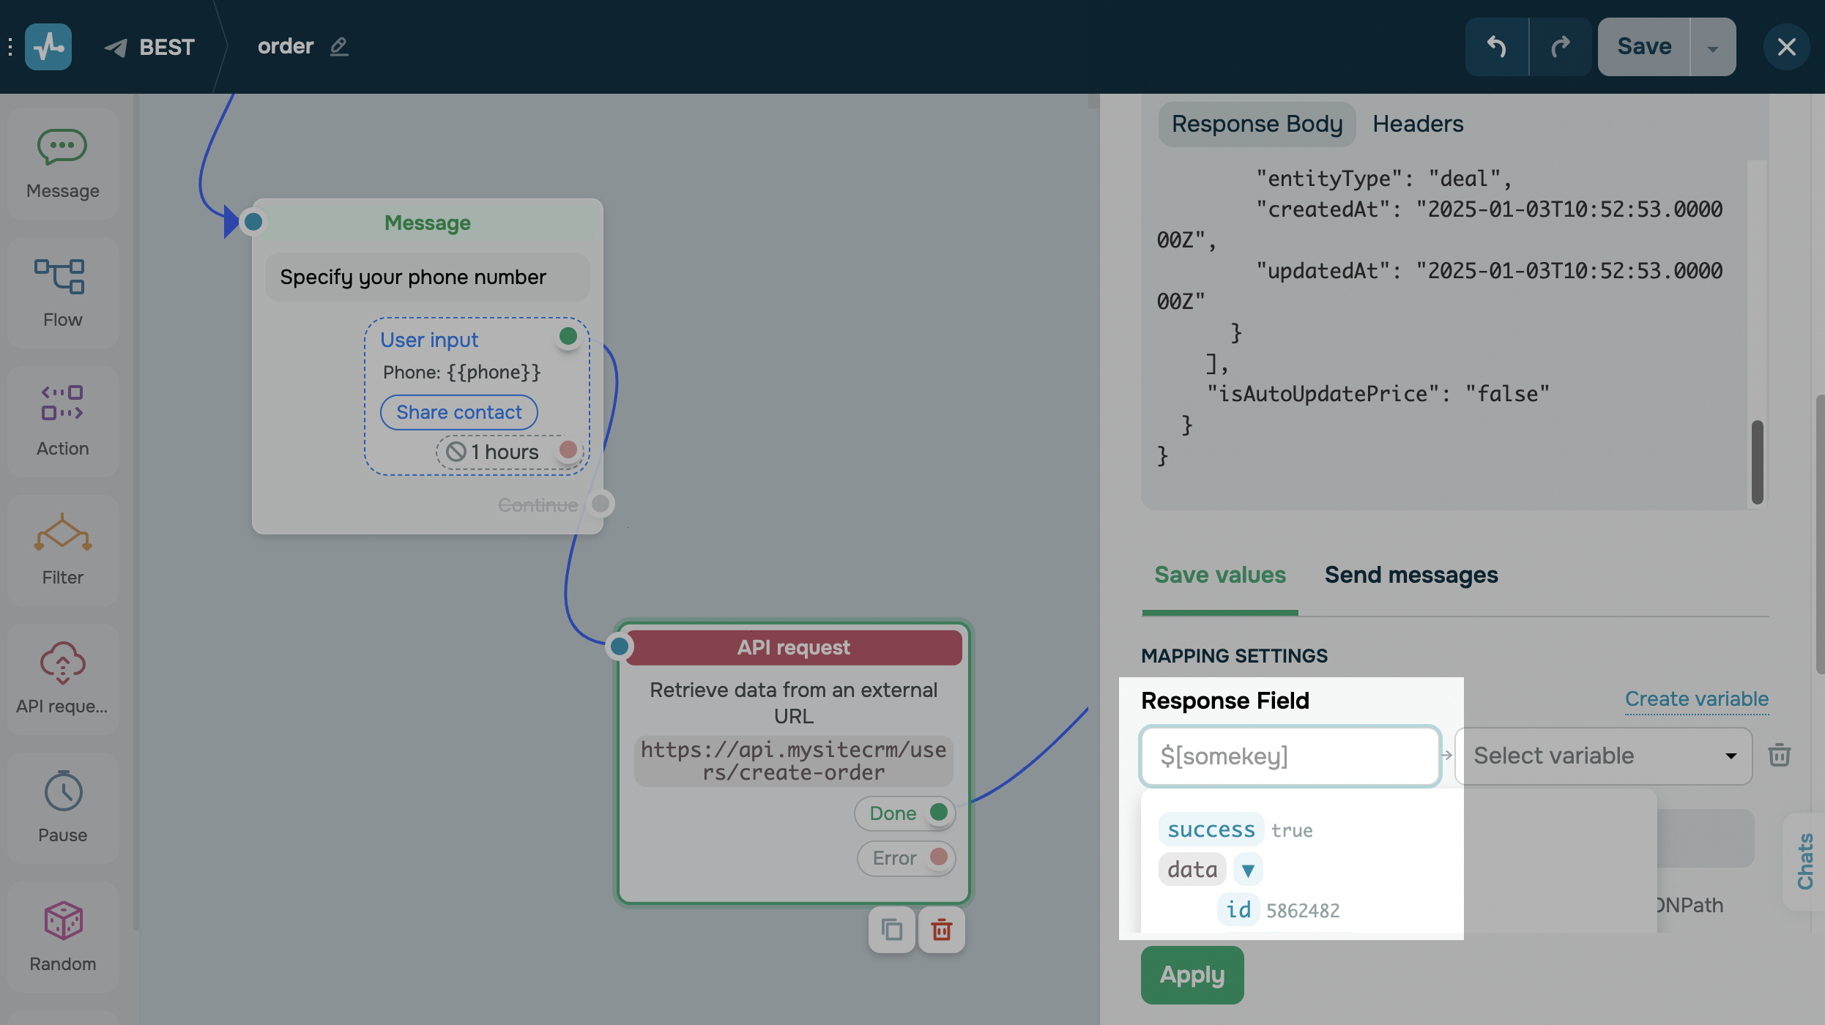
Task: Select the Pause block clock icon
Action: [63, 791]
